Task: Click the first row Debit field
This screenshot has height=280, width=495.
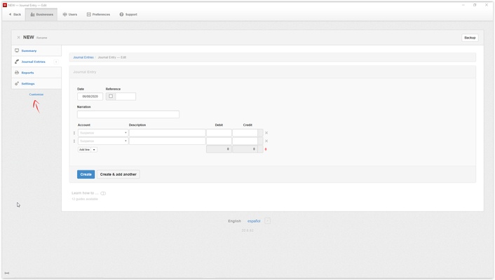Action: click(x=219, y=133)
